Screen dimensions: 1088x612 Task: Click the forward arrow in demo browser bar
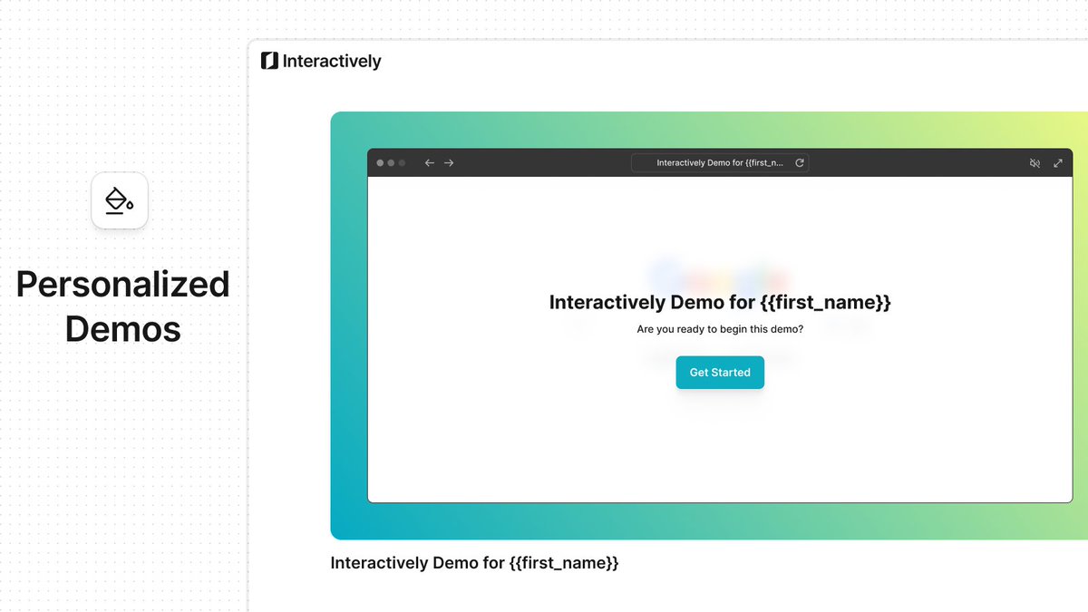[x=449, y=163]
